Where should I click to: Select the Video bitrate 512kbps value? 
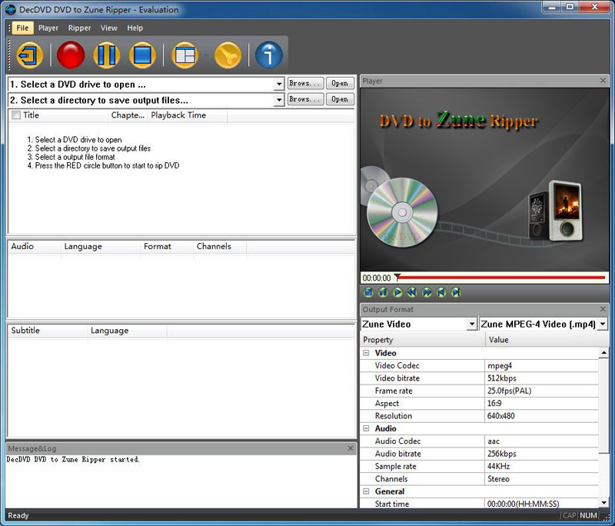pos(541,378)
